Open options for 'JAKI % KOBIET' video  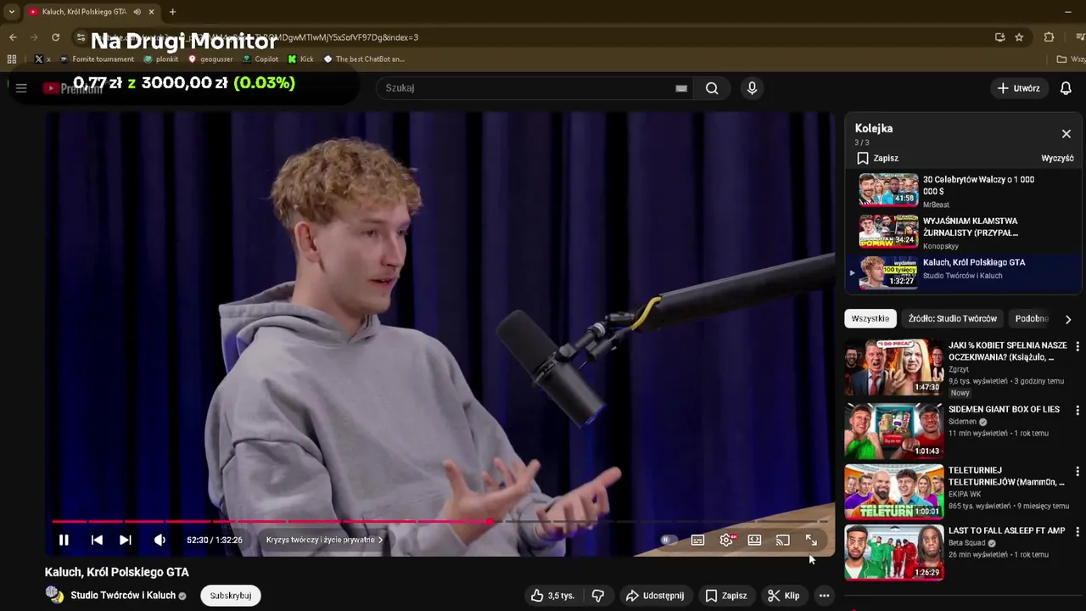coord(1078,347)
